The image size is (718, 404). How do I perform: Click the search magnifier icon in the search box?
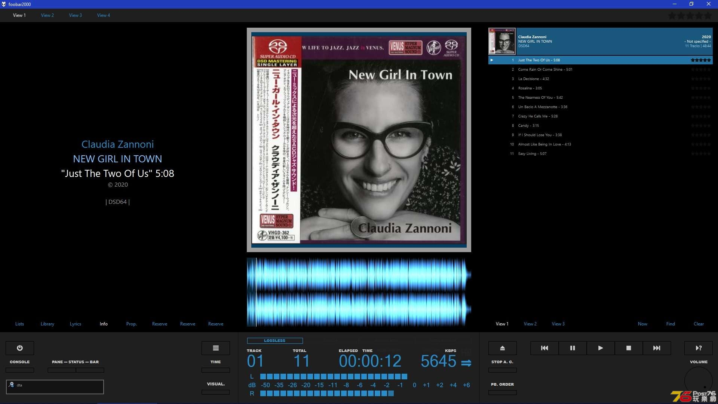11,385
